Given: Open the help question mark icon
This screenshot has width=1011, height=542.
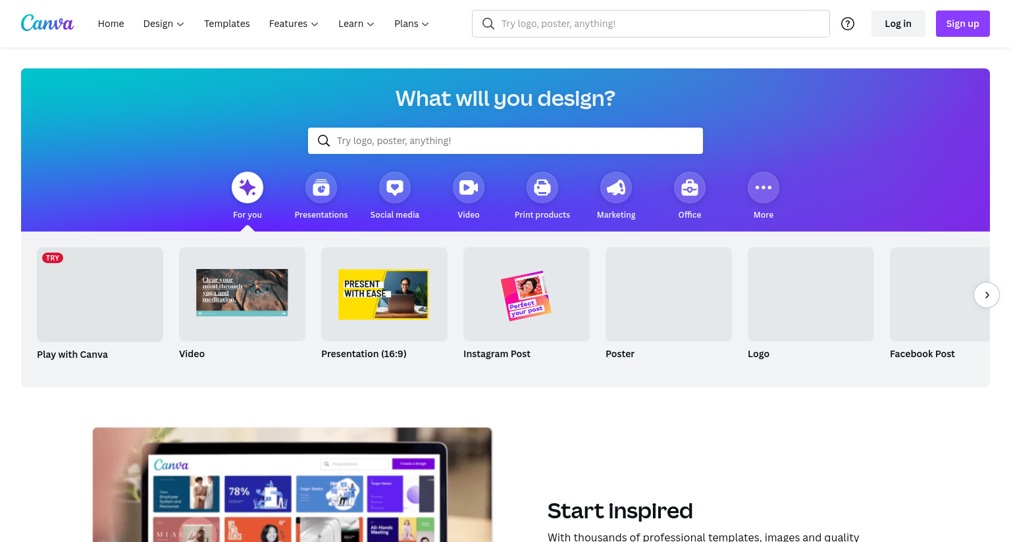Looking at the screenshot, I should tap(848, 24).
